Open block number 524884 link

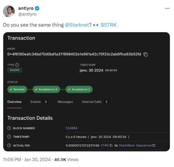[x=71, y=128]
